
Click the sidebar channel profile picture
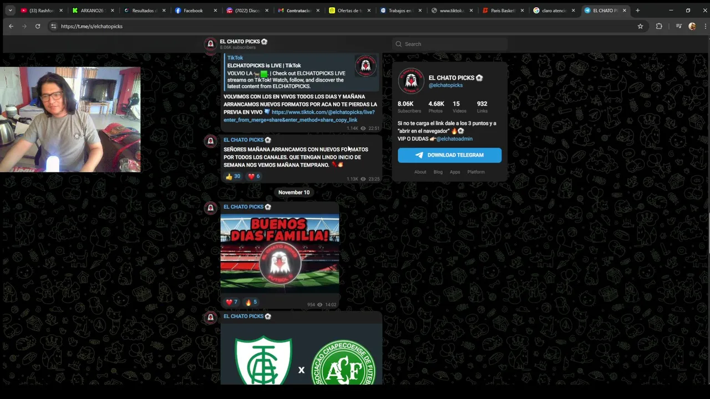click(x=411, y=81)
